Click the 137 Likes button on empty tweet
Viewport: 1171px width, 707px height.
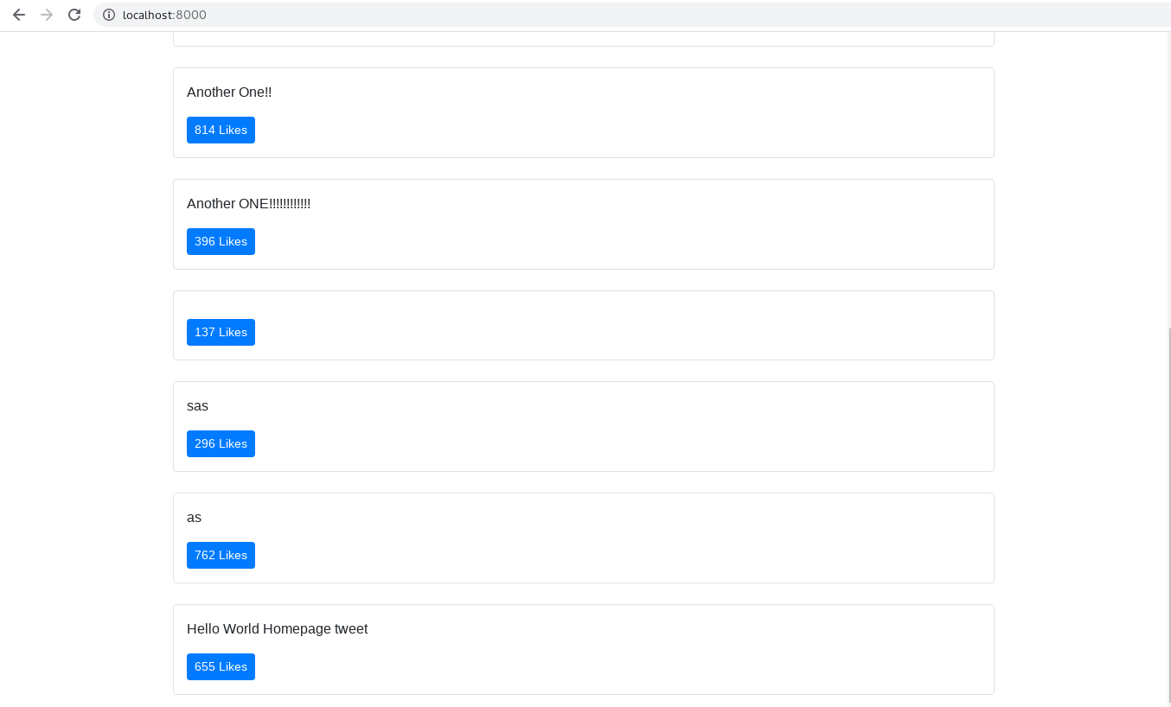[x=221, y=332]
